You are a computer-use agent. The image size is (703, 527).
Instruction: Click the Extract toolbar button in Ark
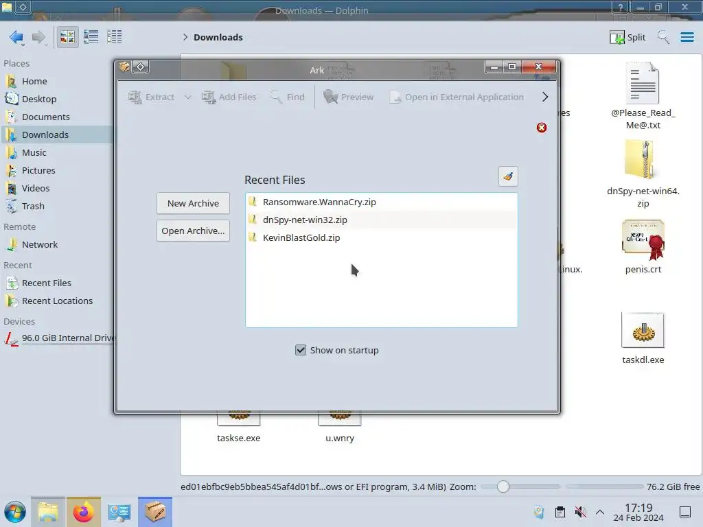(152, 97)
